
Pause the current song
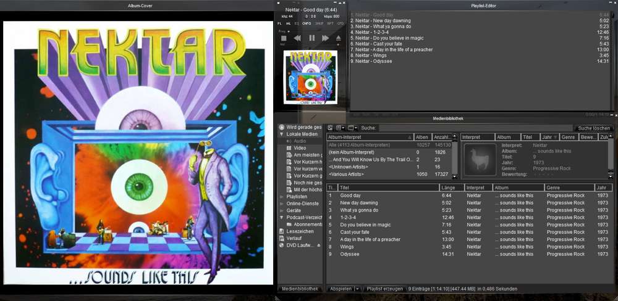click(x=311, y=38)
